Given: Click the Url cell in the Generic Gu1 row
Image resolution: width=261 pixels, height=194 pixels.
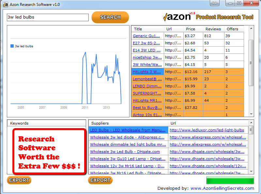Looking at the screenshot, I should tap(174, 36).
